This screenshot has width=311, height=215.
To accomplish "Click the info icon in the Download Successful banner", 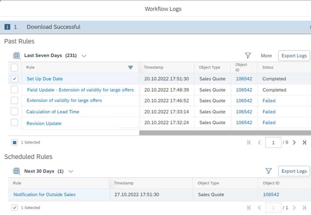I will click(7, 27).
